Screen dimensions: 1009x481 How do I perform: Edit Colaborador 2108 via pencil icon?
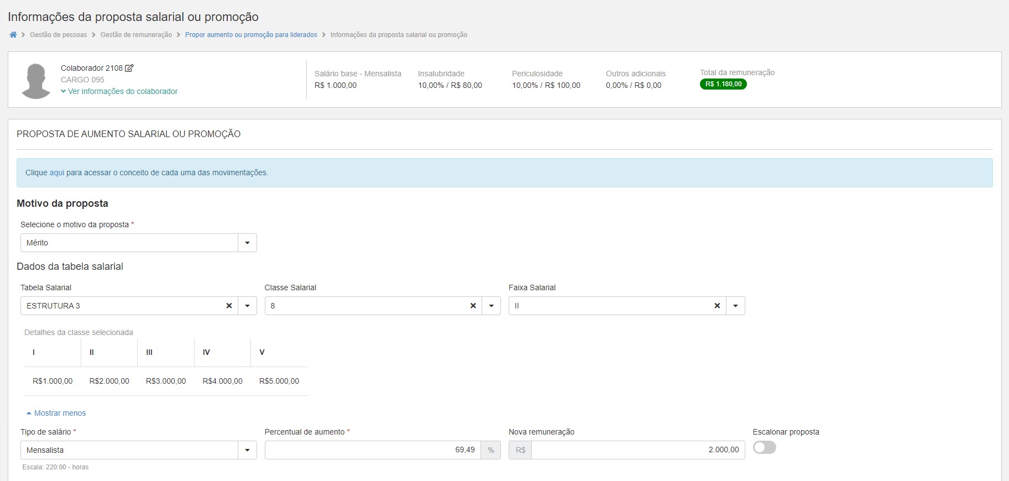[129, 68]
